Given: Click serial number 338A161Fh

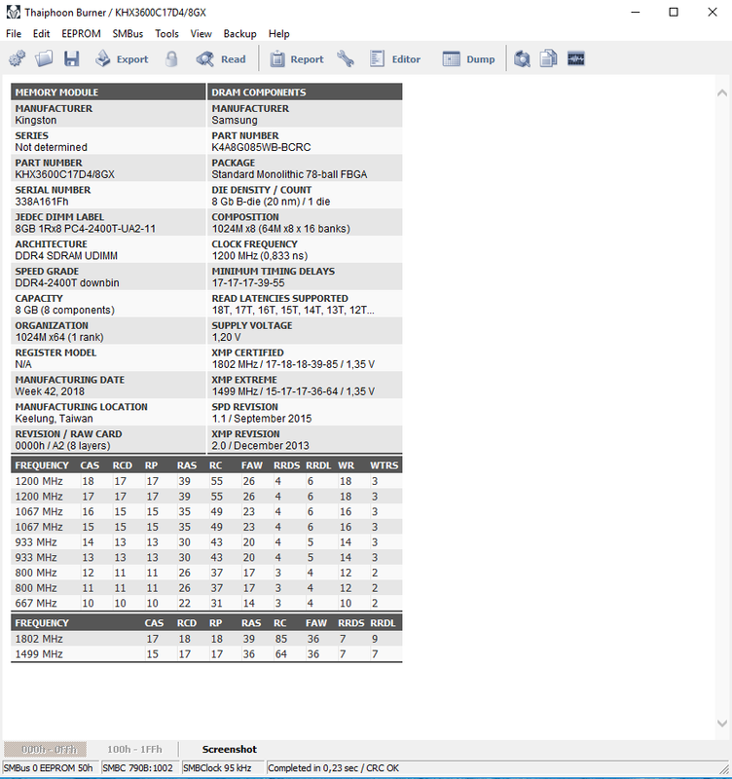Looking at the screenshot, I should (x=42, y=202).
